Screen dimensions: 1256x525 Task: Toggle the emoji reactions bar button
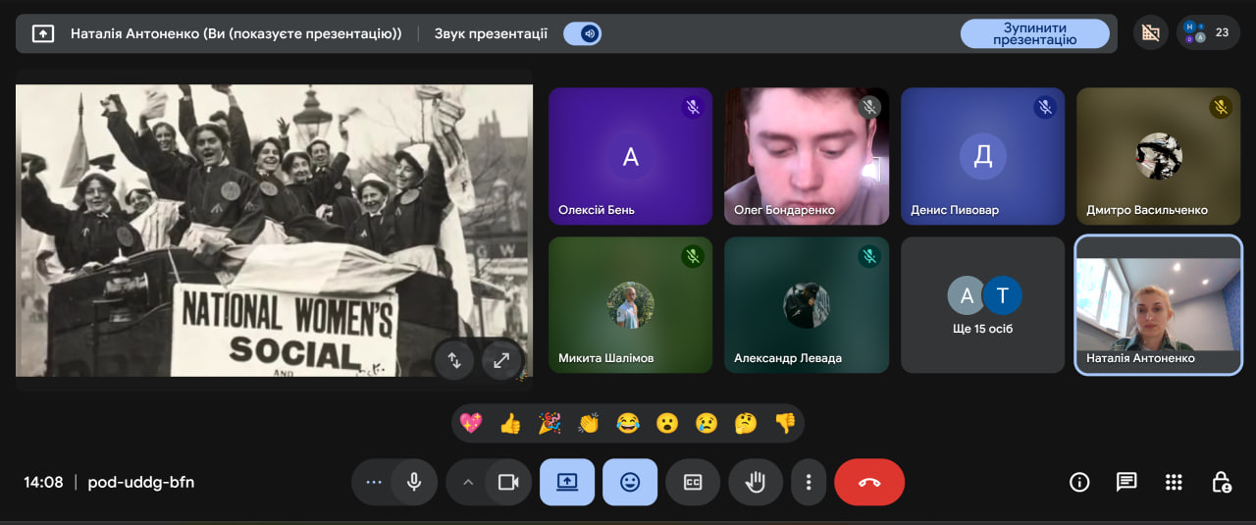click(x=630, y=482)
